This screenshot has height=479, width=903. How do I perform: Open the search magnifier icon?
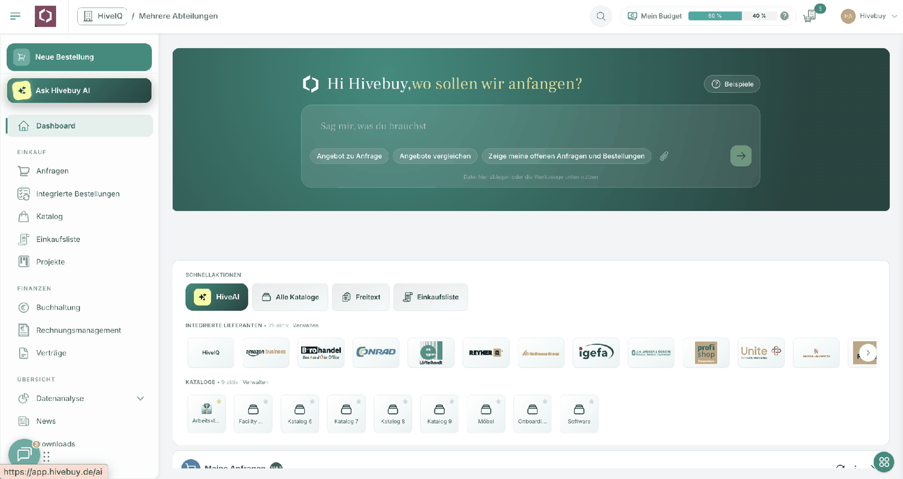coord(600,16)
